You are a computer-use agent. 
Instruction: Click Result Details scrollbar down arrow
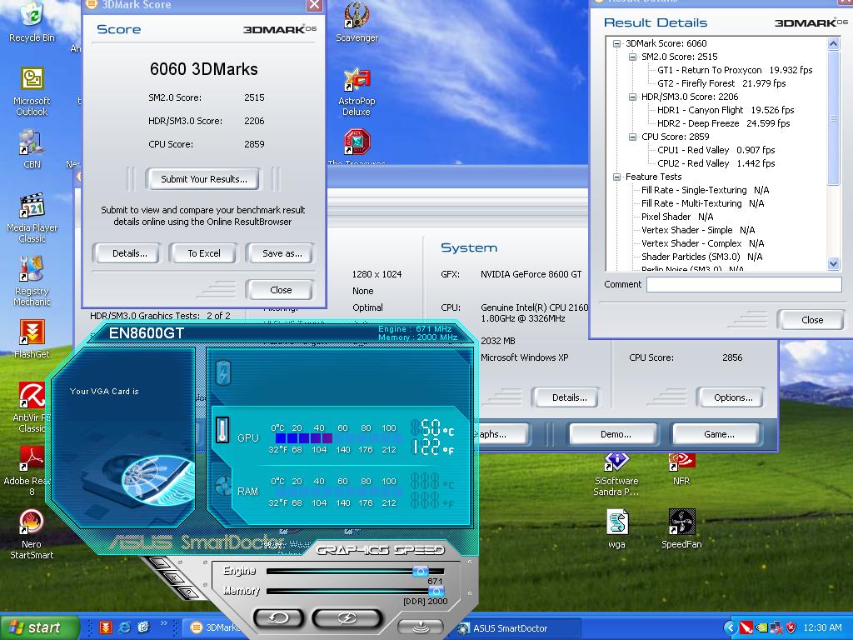(x=833, y=264)
